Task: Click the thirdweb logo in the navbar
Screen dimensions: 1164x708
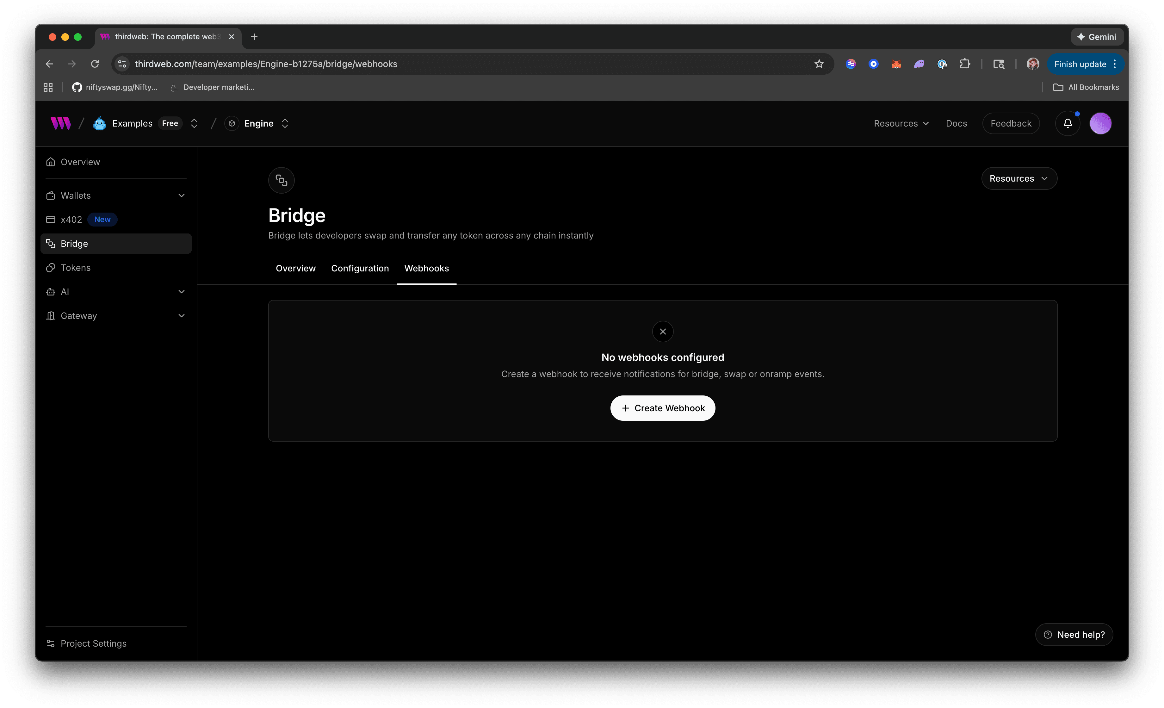Action: click(60, 123)
